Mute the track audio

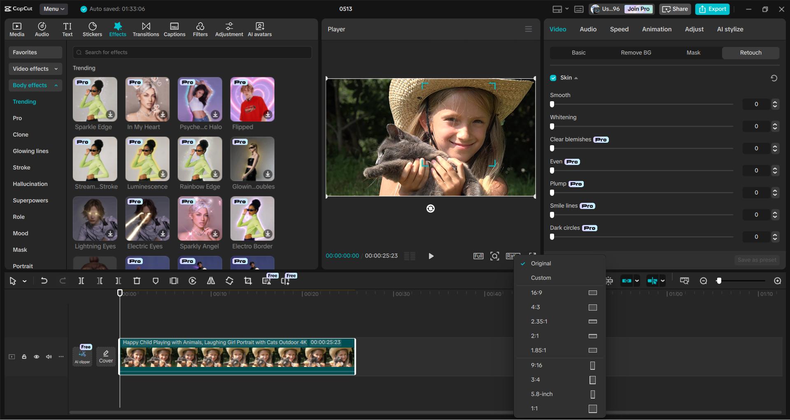49,357
